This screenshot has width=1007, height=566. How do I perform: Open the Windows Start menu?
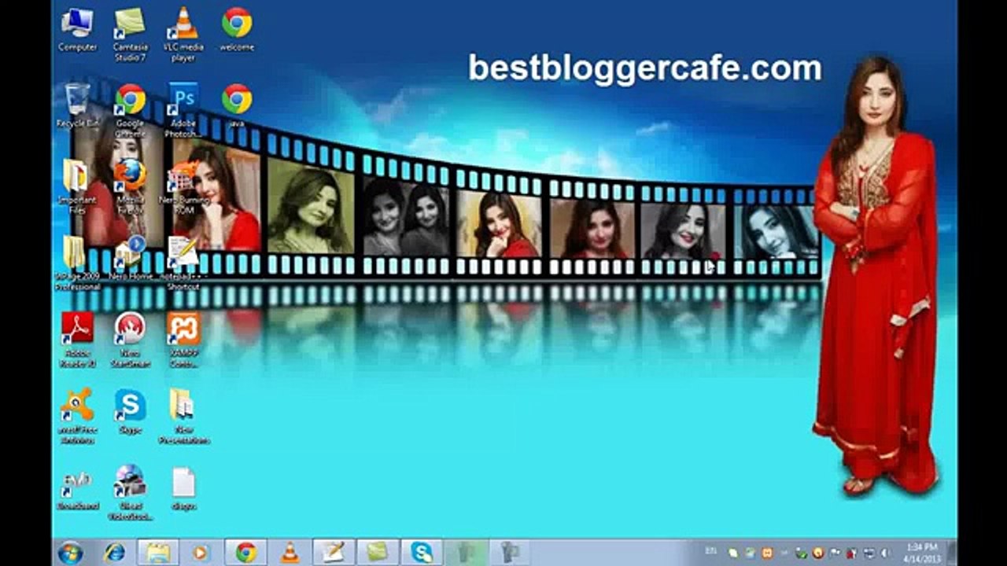[70, 553]
